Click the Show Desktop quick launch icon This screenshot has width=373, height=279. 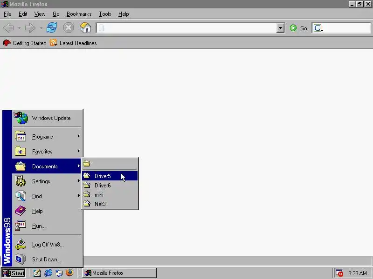coord(37,273)
